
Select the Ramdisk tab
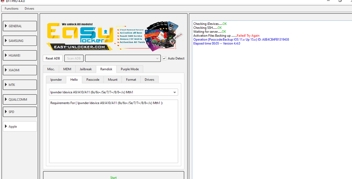pos(106,69)
